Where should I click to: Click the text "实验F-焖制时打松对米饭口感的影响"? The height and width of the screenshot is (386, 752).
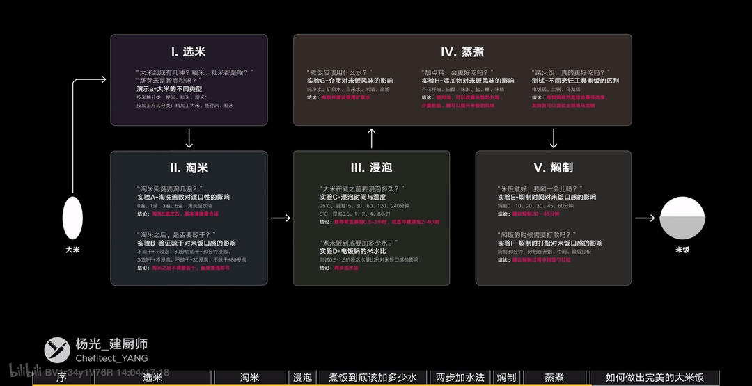point(550,243)
